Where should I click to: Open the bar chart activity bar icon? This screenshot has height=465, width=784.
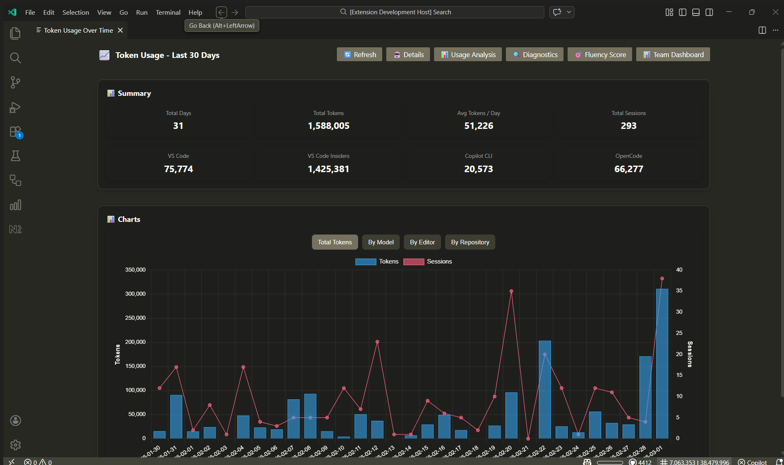pyautogui.click(x=15, y=205)
